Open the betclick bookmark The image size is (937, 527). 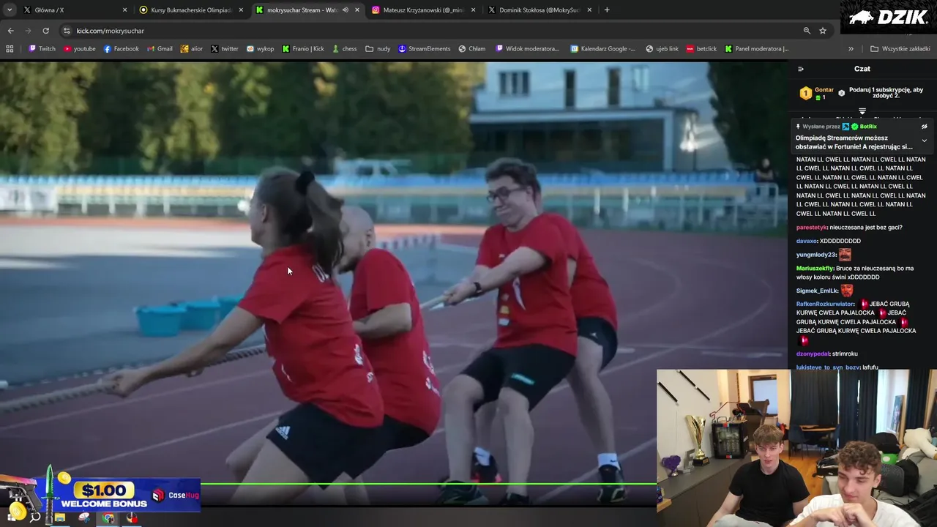701,49
